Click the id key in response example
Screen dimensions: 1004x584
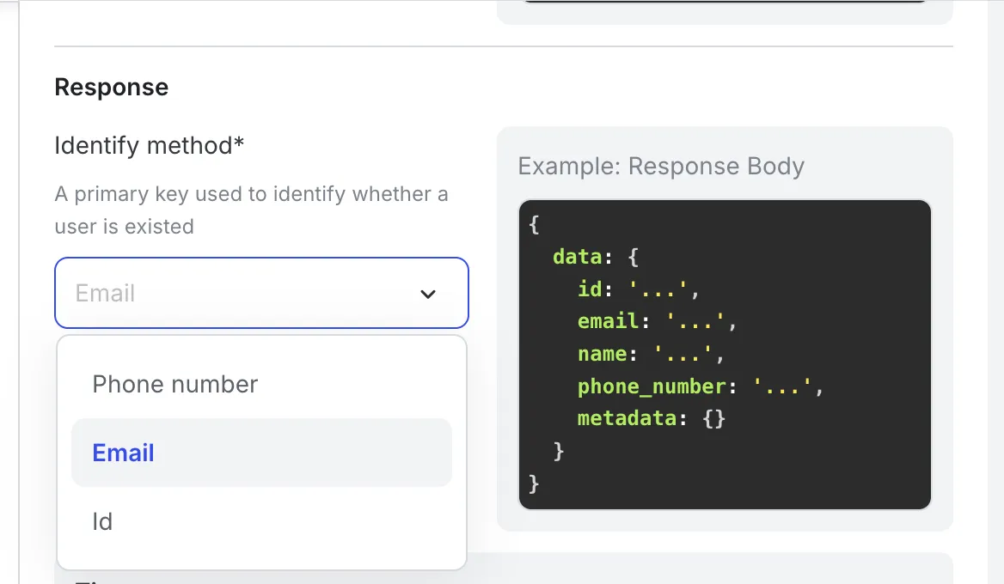point(590,289)
